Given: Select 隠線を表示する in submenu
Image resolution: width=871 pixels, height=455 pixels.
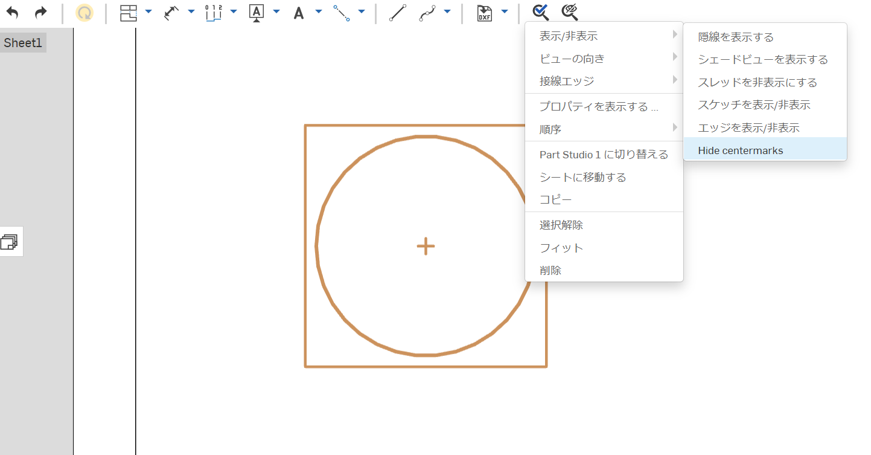Looking at the screenshot, I should pyautogui.click(x=765, y=37).
